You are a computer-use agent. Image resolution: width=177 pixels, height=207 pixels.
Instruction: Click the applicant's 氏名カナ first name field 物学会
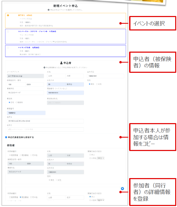click(75, 84)
